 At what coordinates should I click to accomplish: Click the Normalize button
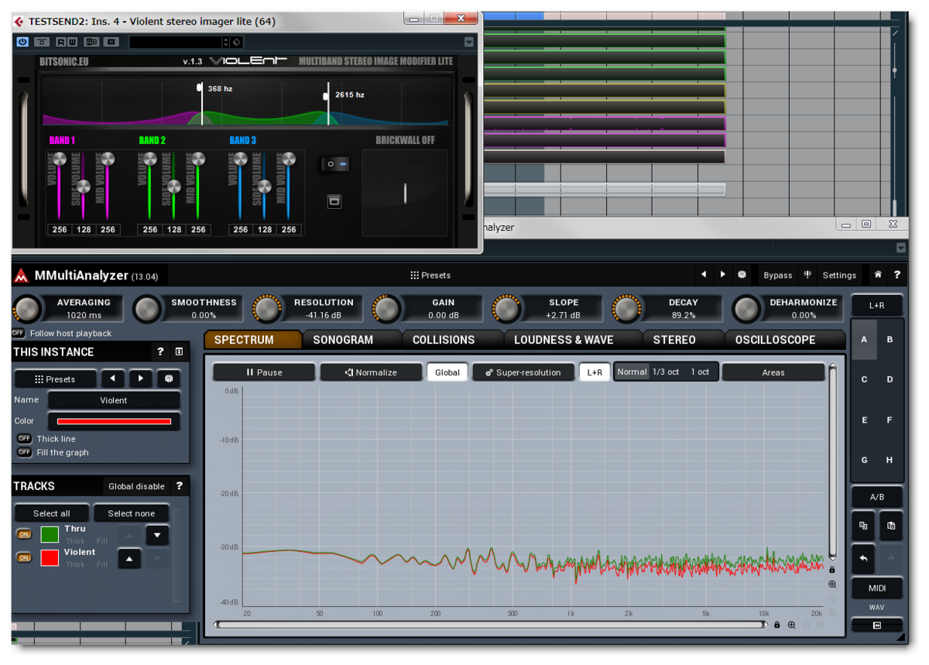click(371, 372)
